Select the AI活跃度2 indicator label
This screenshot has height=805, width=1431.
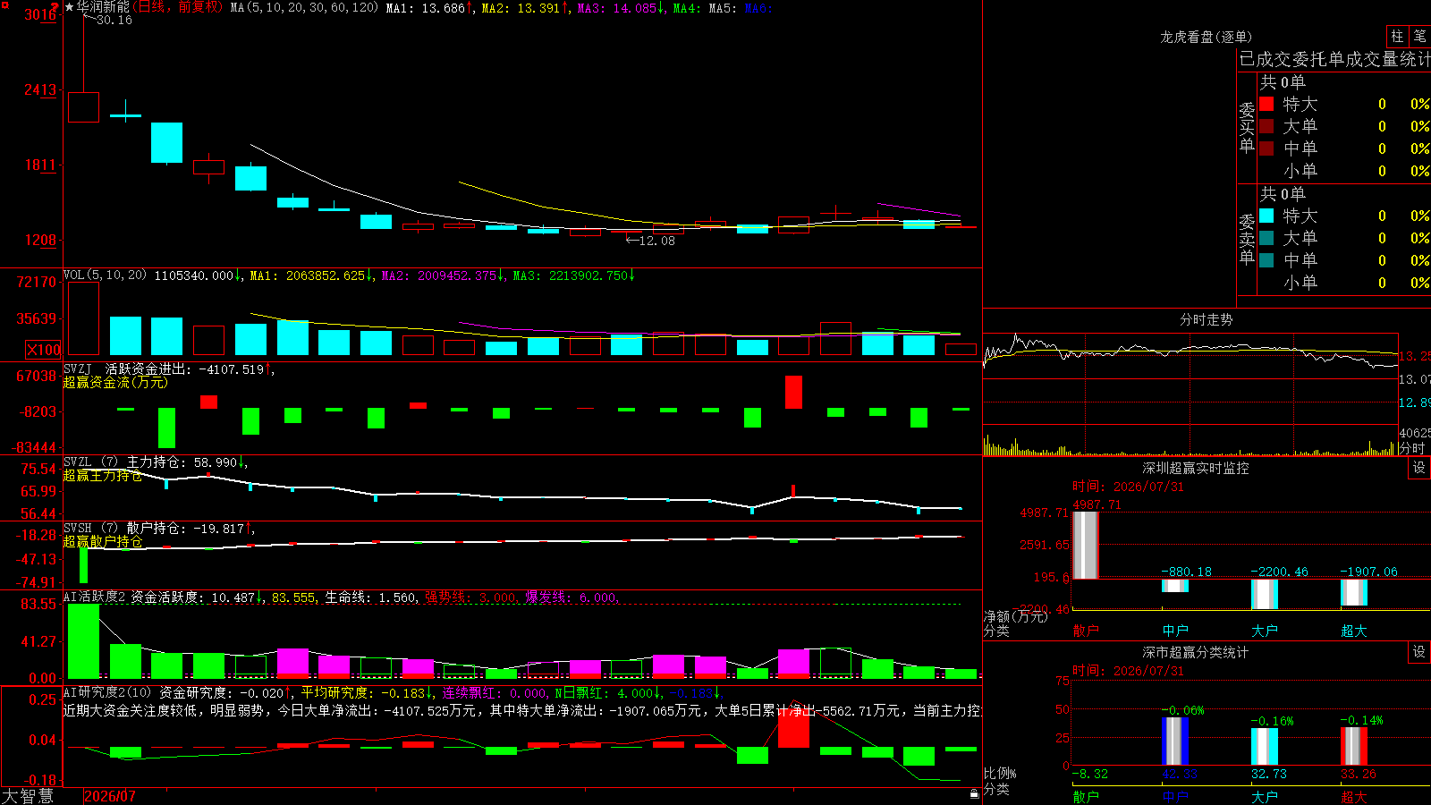[95, 597]
